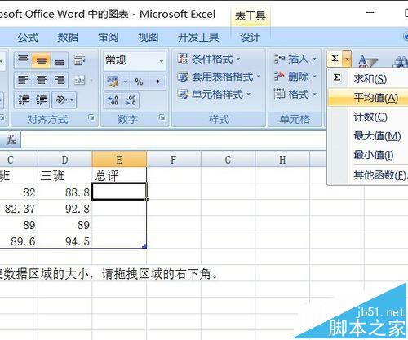Image resolution: width=408 pixels, height=340 pixels.
Task: Switch to 视图 tab
Action: pyautogui.click(x=149, y=37)
